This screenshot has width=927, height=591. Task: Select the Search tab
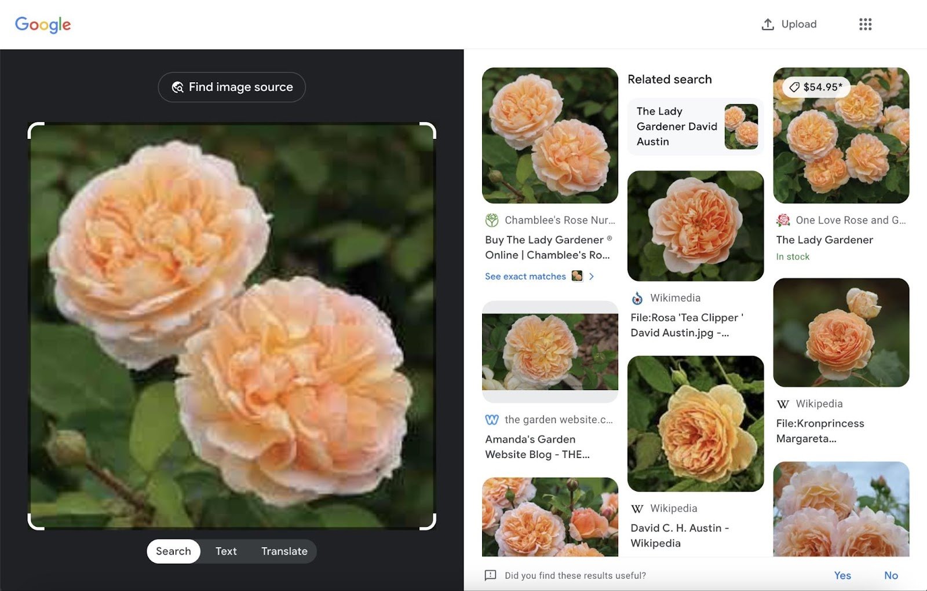click(173, 551)
